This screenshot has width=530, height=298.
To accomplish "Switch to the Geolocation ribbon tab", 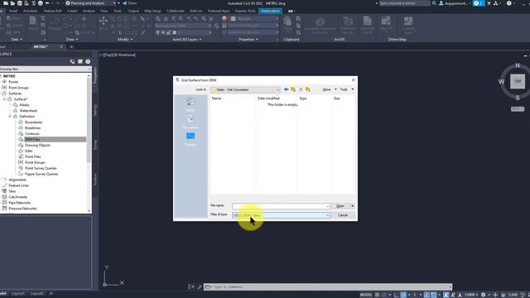I will [x=270, y=11].
